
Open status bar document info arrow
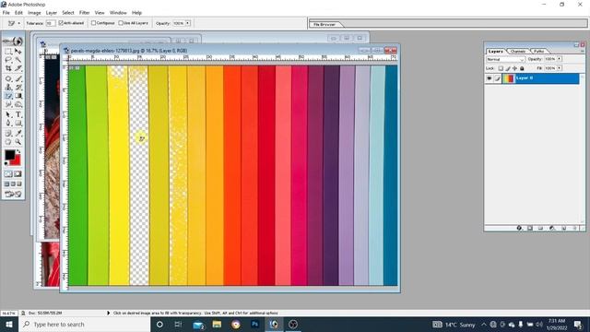(109, 313)
